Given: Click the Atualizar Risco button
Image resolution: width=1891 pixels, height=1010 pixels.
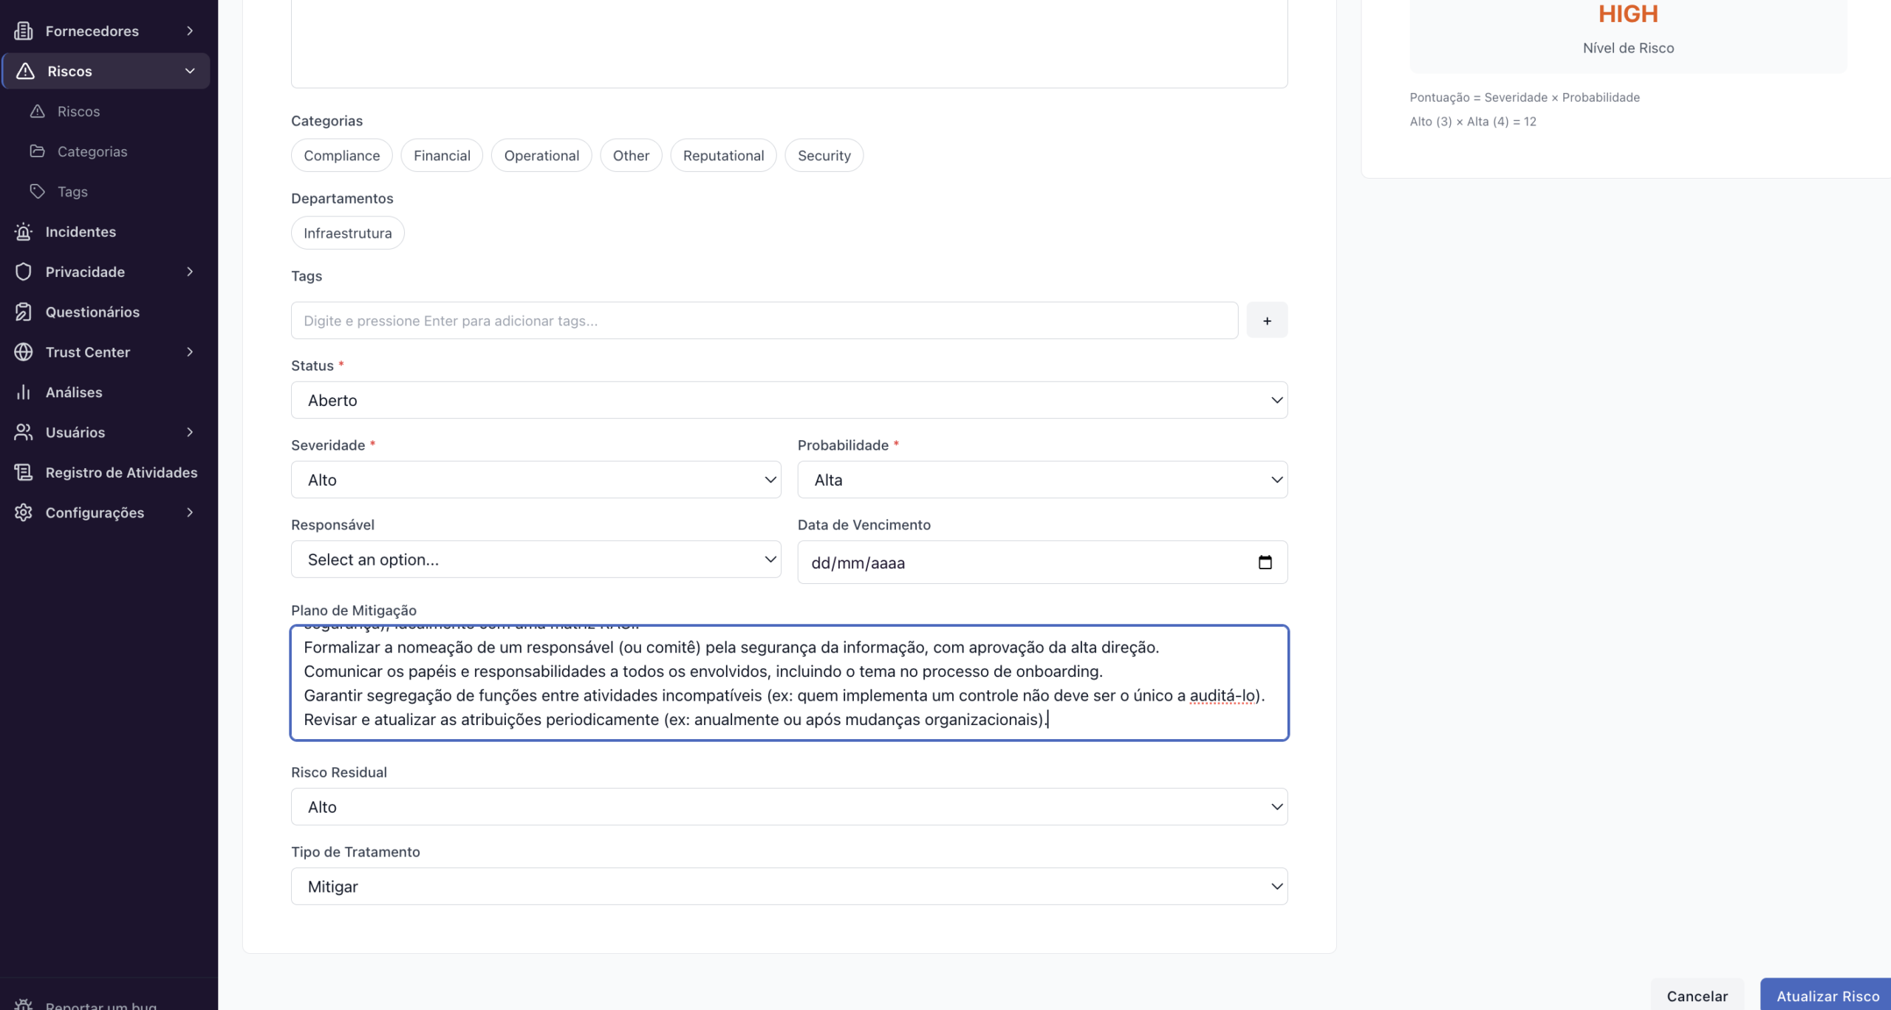Looking at the screenshot, I should (1827, 996).
